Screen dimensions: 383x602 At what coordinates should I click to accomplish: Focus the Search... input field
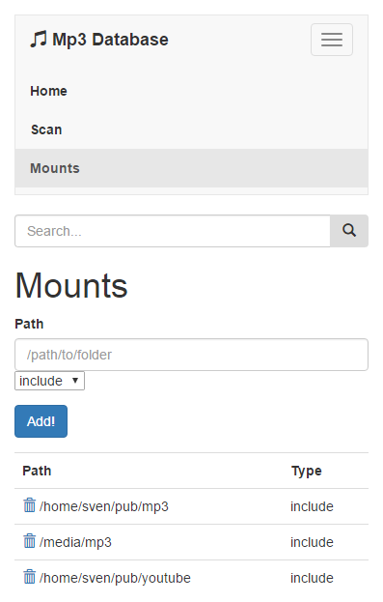coord(173,231)
